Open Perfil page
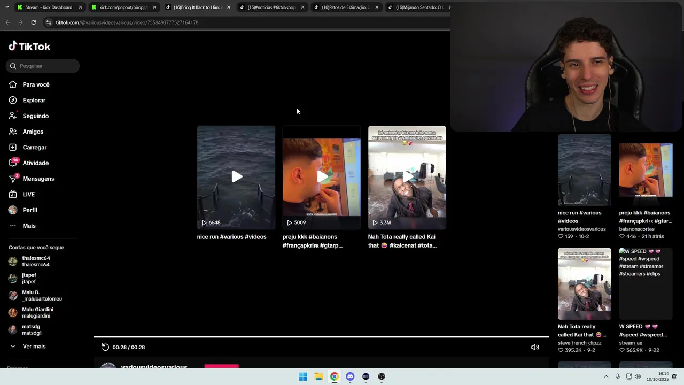 click(x=29, y=210)
